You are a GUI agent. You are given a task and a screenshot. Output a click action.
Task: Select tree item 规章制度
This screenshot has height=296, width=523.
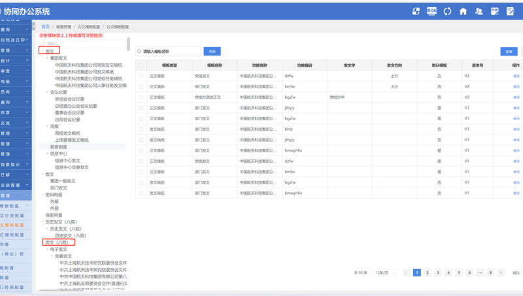pos(59,147)
